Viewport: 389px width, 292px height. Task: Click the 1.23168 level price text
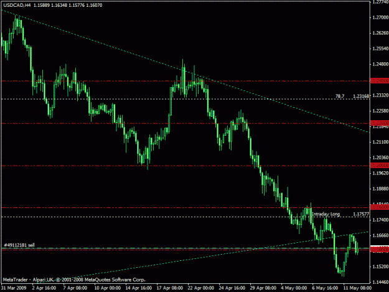click(x=361, y=96)
